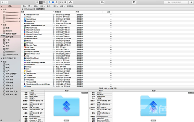
Task: Select 图片 in the sidebar
Action: click(10, 49)
